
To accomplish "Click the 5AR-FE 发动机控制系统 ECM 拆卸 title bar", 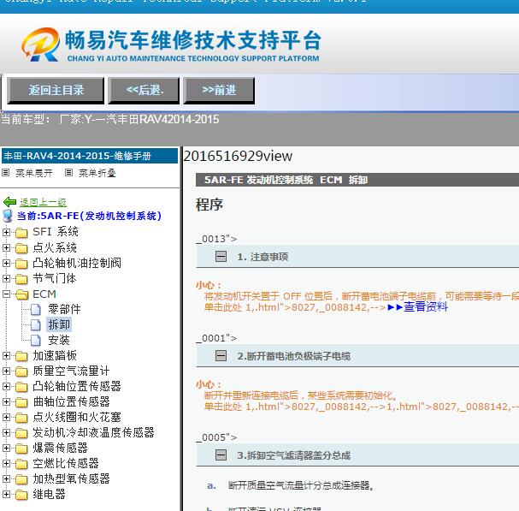I will point(357,180).
